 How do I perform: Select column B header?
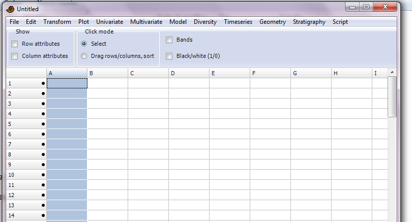click(x=107, y=73)
